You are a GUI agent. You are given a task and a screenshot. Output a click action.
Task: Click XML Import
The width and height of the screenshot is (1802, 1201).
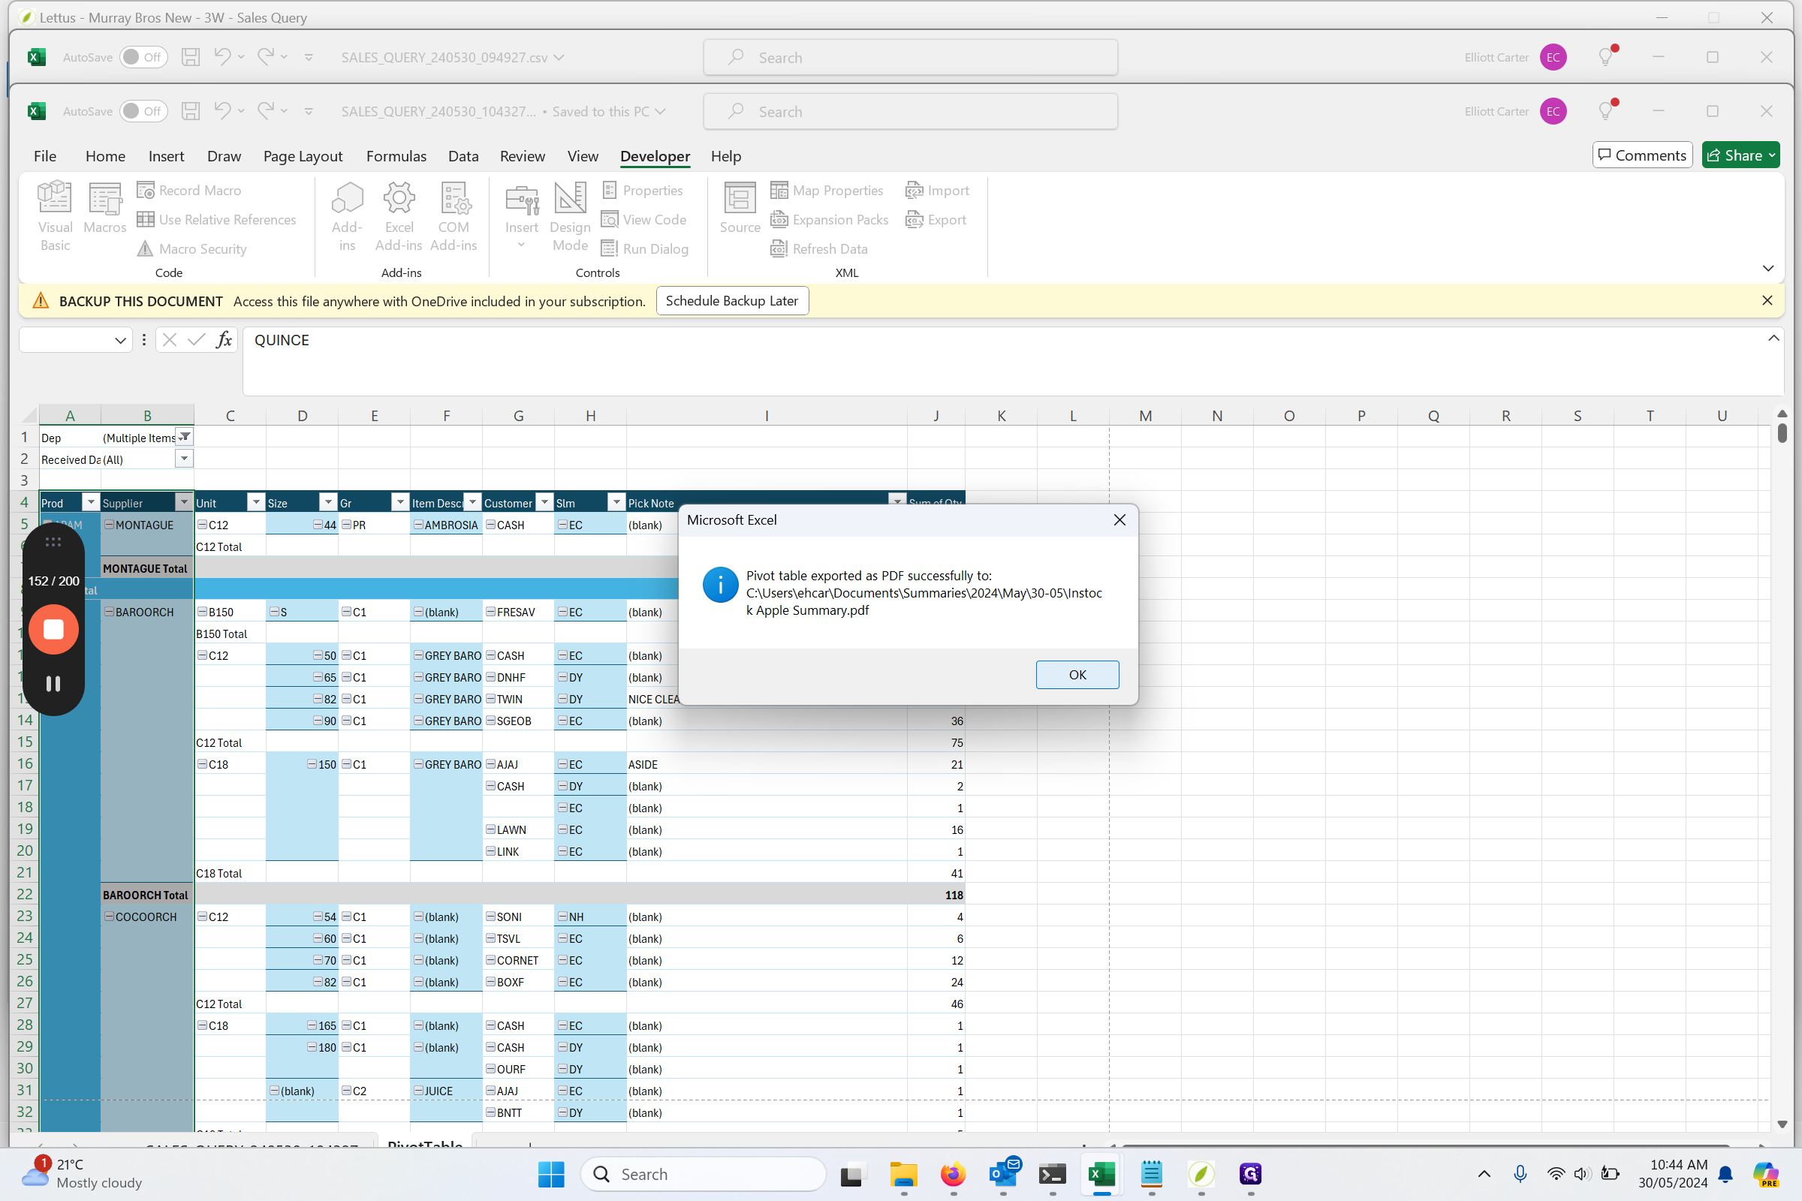tap(937, 190)
